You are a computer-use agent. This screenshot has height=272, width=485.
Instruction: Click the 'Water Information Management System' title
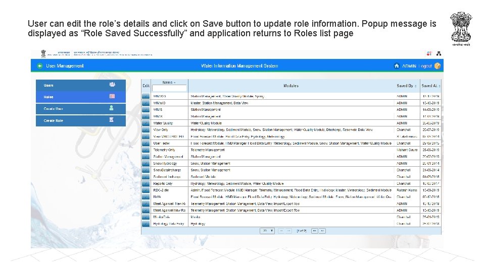click(239, 65)
